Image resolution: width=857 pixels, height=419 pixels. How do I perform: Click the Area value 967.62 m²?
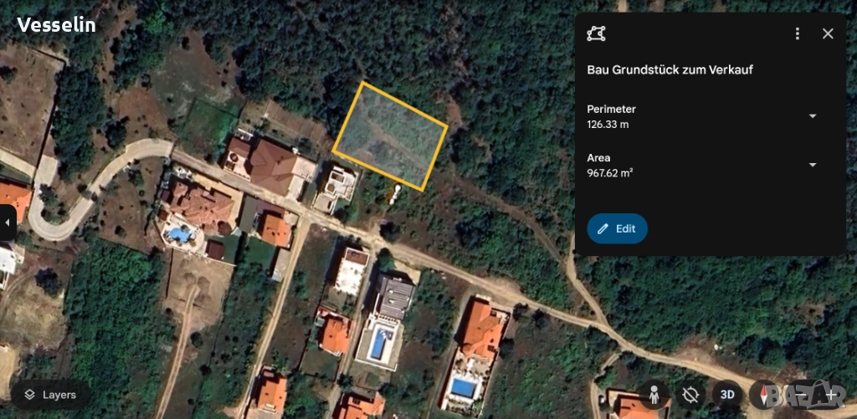[610, 173]
